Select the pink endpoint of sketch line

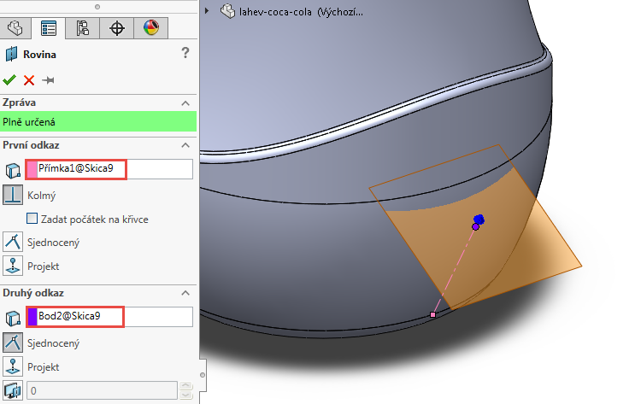(433, 314)
